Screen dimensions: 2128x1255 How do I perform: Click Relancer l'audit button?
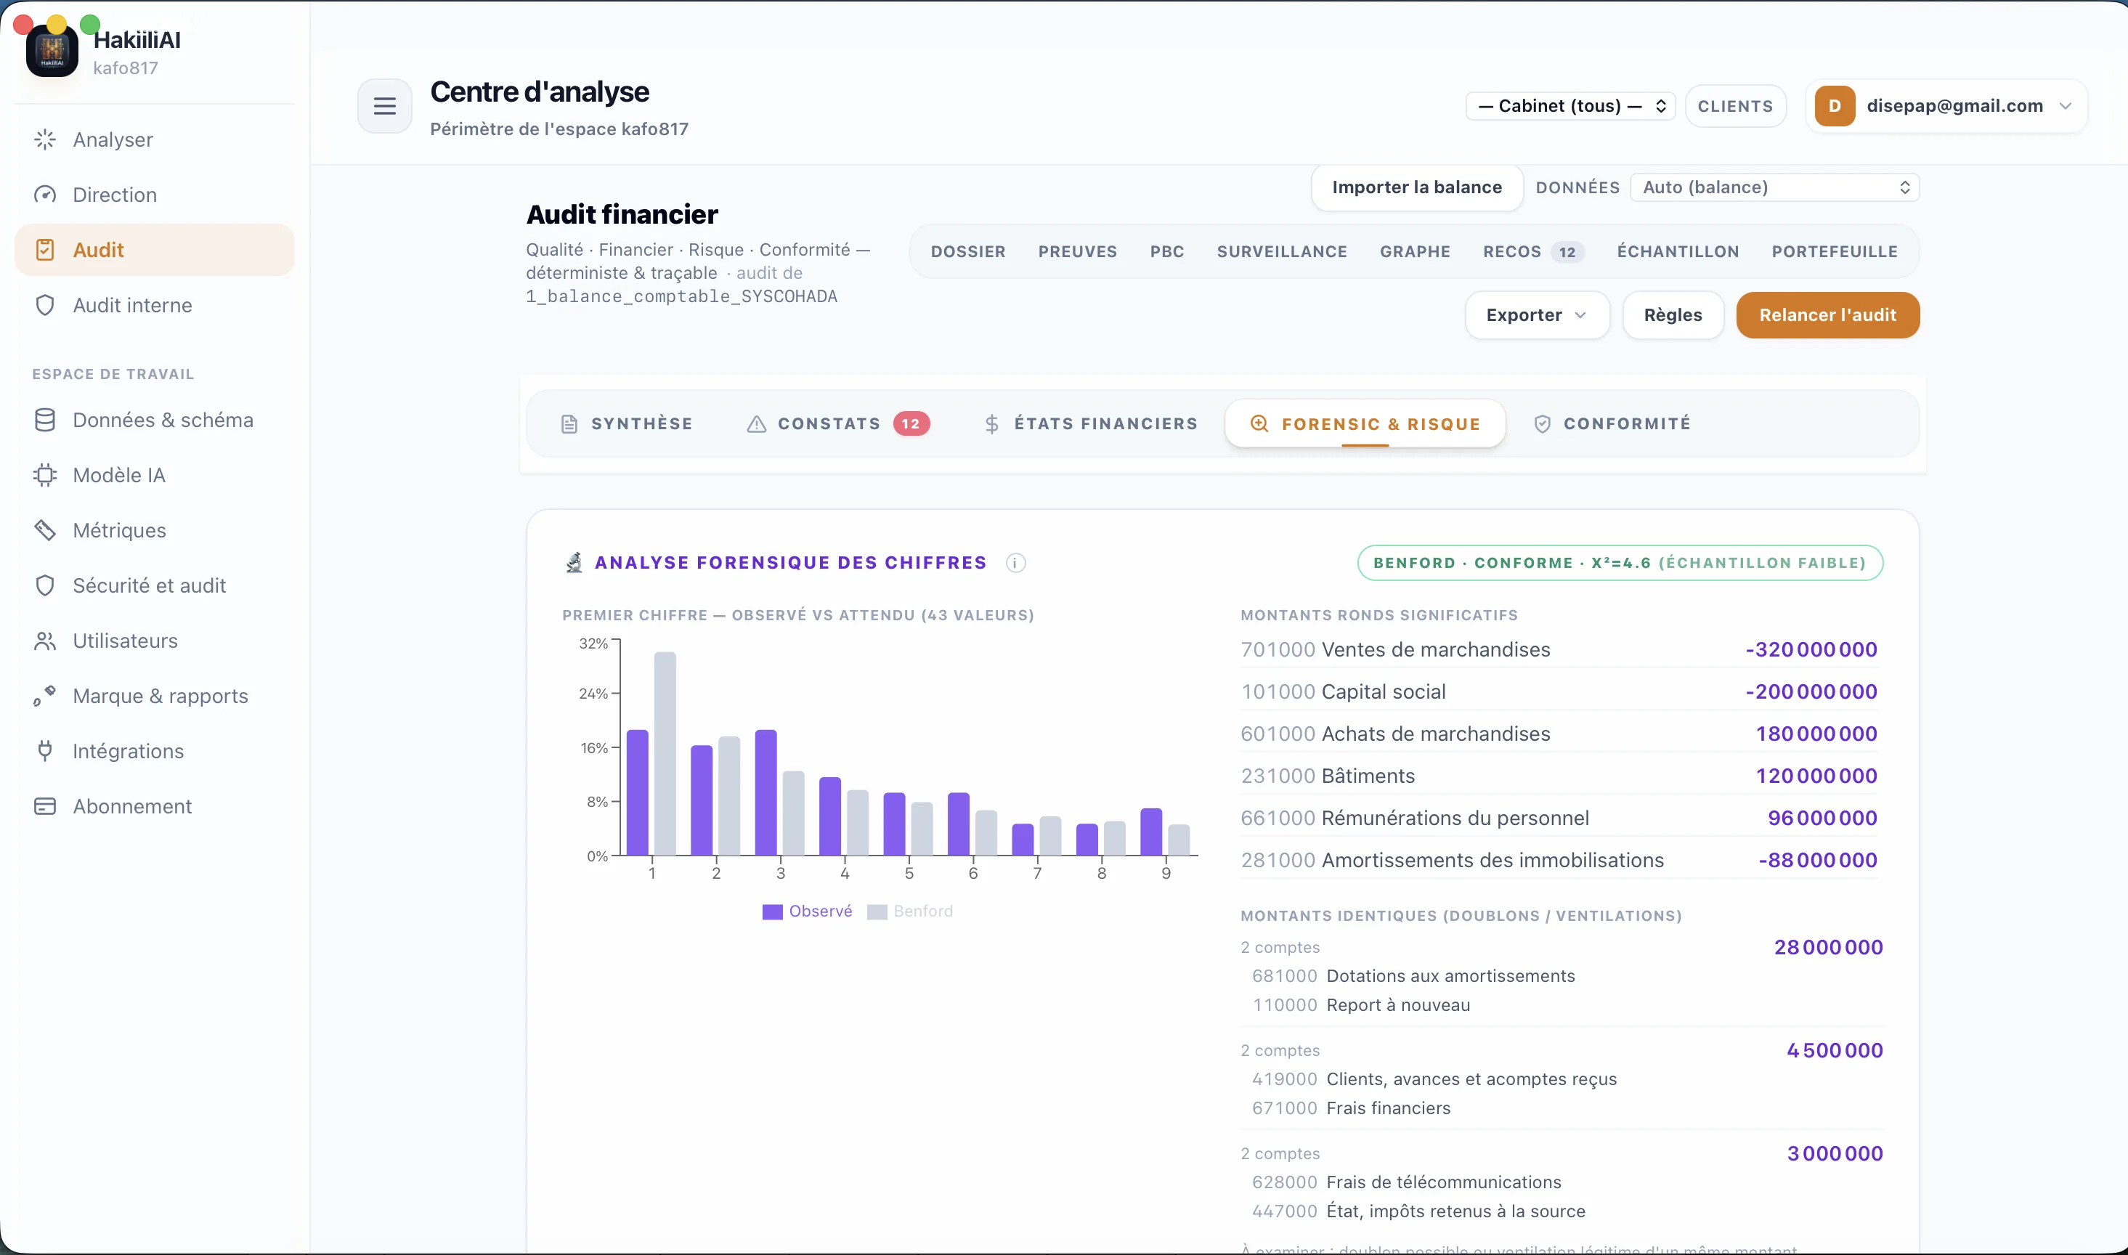1827,314
